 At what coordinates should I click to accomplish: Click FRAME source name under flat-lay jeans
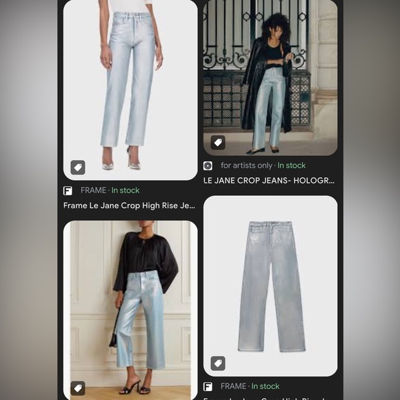[233, 386]
